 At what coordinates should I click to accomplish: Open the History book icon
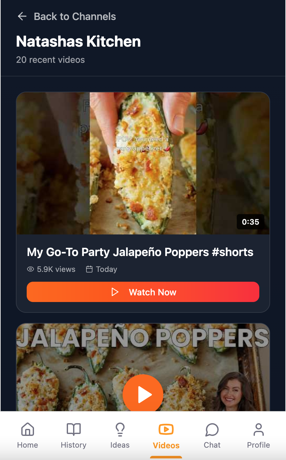point(74,430)
